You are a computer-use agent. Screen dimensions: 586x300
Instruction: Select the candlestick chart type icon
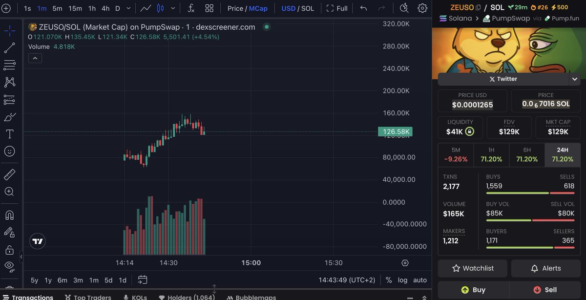click(x=160, y=8)
